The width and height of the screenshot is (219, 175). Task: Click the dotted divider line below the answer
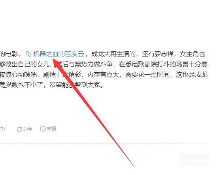(104, 143)
